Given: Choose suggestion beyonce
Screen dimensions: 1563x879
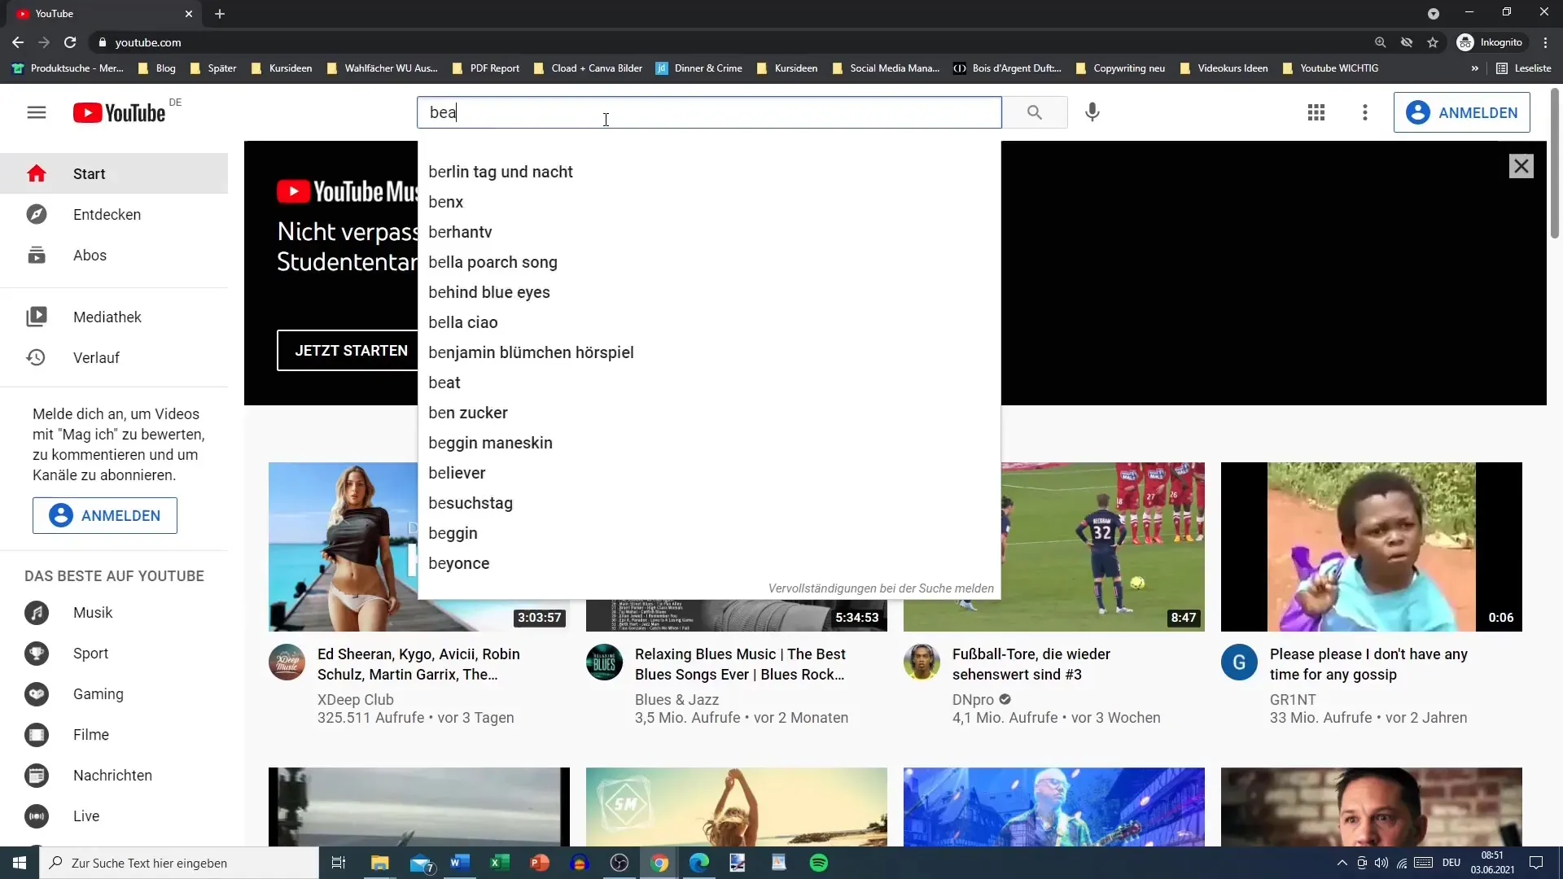Looking at the screenshot, I should pyautogui.click(x=709, y=563).
